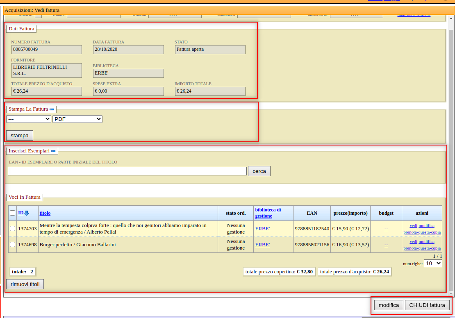This screenshot has height=318, width=455.
Task: Open vedi link for Burger perfetto row
Action: click(413, 242)
